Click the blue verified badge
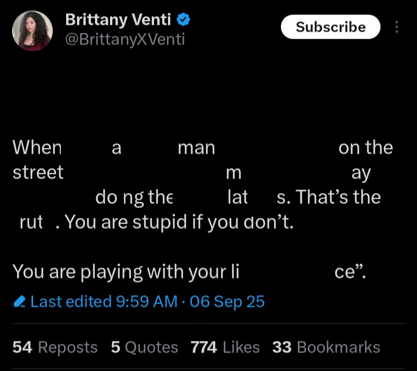 click(183, 20)
